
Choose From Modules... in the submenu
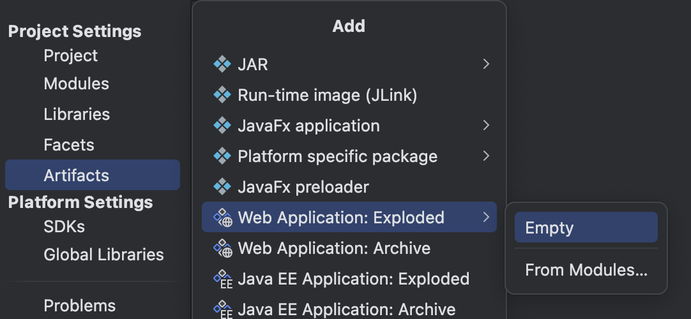point(586,270)
